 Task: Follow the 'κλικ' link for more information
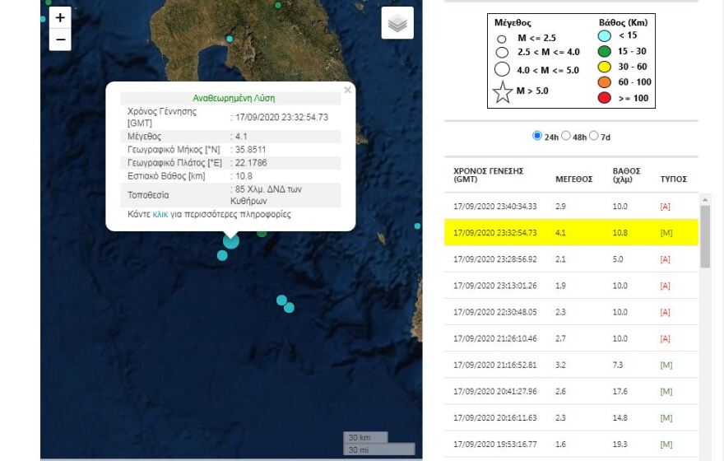pyautogui.click(x=160, y=214)
